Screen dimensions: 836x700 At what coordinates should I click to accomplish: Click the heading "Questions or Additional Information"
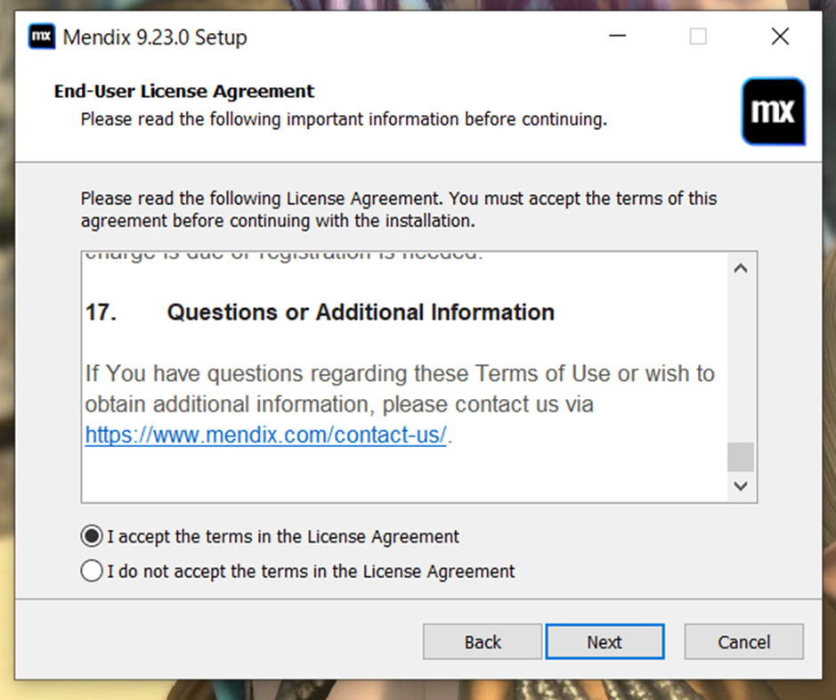(x=360, y=312)
